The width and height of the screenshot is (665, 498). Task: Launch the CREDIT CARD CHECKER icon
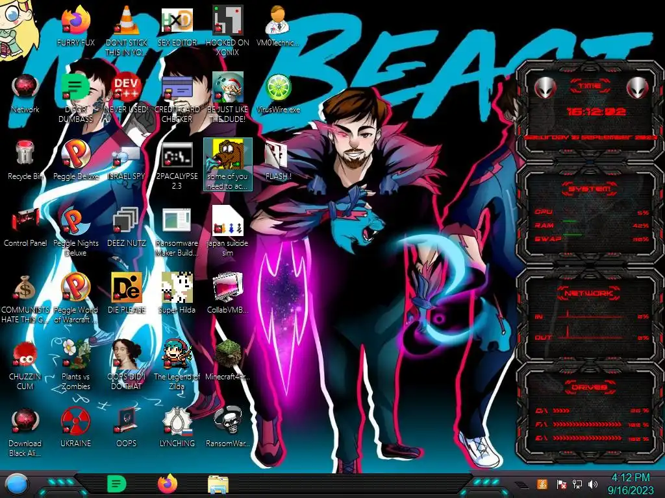177,97
